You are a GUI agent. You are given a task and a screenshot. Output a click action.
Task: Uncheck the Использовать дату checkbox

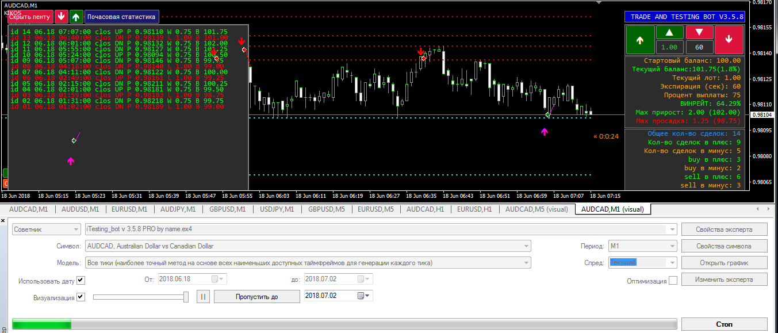click(x=81, y=280)
